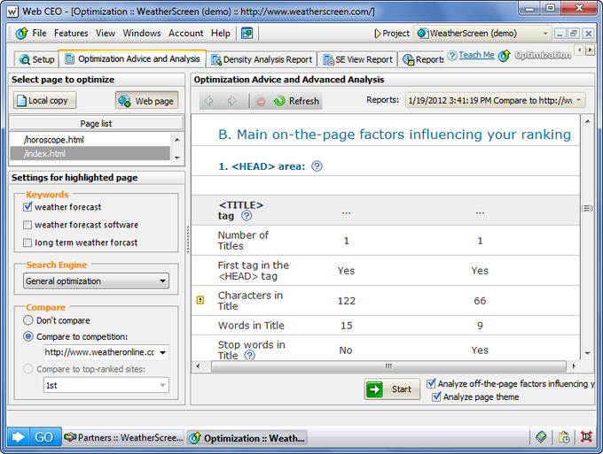
Task: Click the Page list column header
Action: click(x=96, y=124)
